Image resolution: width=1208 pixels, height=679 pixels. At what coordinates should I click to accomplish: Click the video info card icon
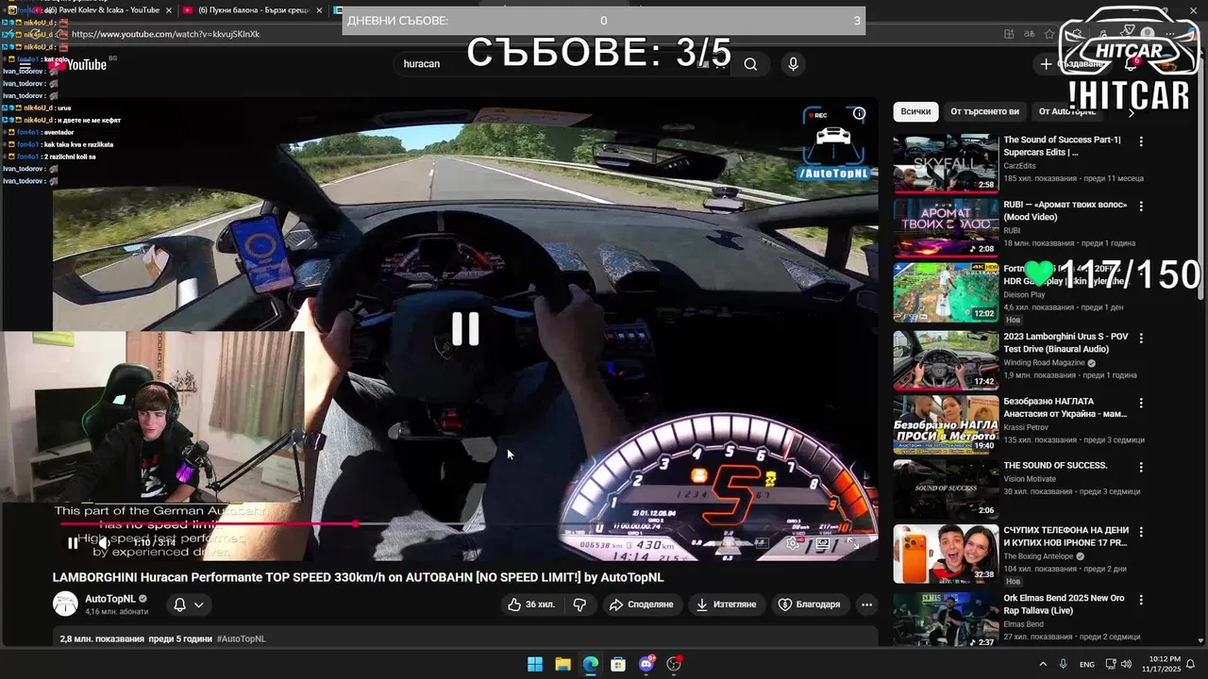(x=859, y=113)
